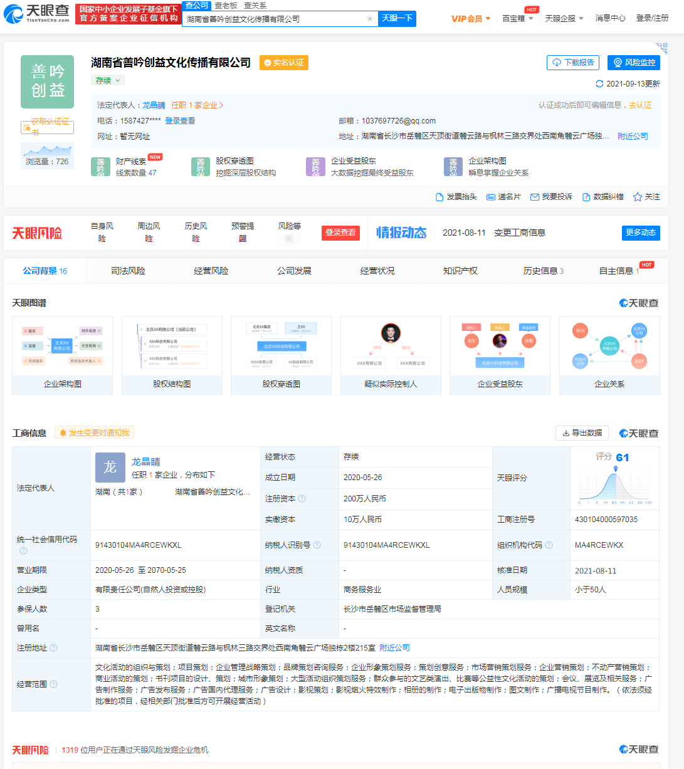Screen dimensions: 684x769
Task: Open the 天眼企服 dropdown menu
Action: click(x=564, y=19)
